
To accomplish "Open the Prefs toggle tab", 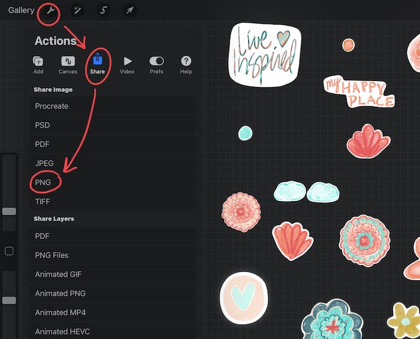I will coord(157,65).
